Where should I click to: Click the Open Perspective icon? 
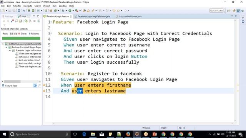[228, 11]
